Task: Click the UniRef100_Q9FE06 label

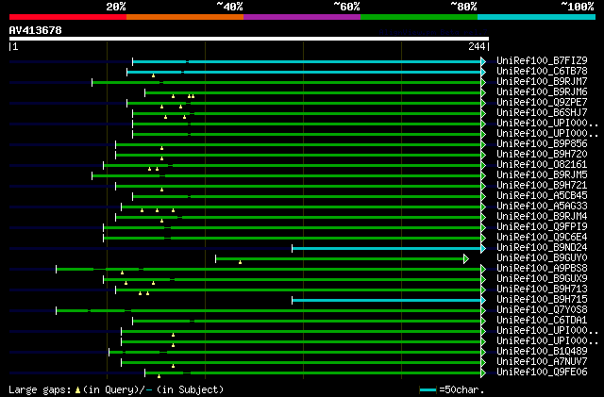Action: click(542, 372)
